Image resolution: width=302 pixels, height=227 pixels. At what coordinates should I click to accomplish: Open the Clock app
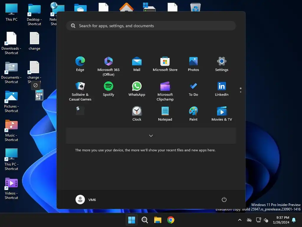click(137, 114)
